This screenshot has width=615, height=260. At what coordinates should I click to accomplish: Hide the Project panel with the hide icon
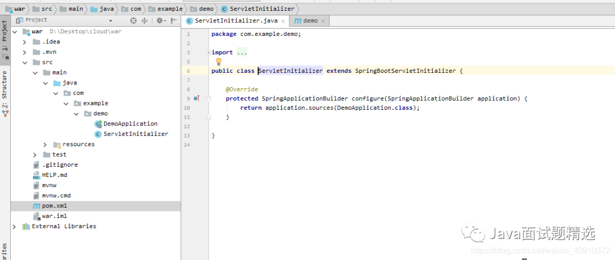click(173, 21)
